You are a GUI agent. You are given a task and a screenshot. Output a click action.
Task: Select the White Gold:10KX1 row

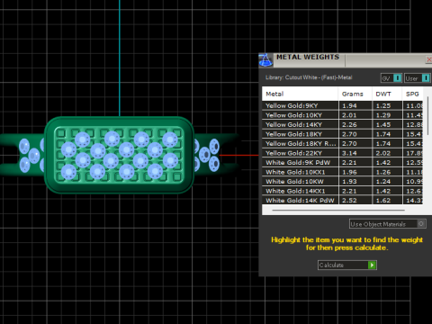coord(343,172)
